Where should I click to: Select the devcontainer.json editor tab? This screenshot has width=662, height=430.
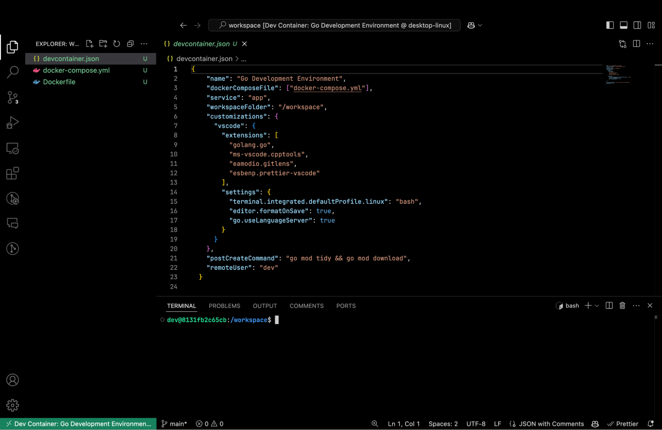201,44
